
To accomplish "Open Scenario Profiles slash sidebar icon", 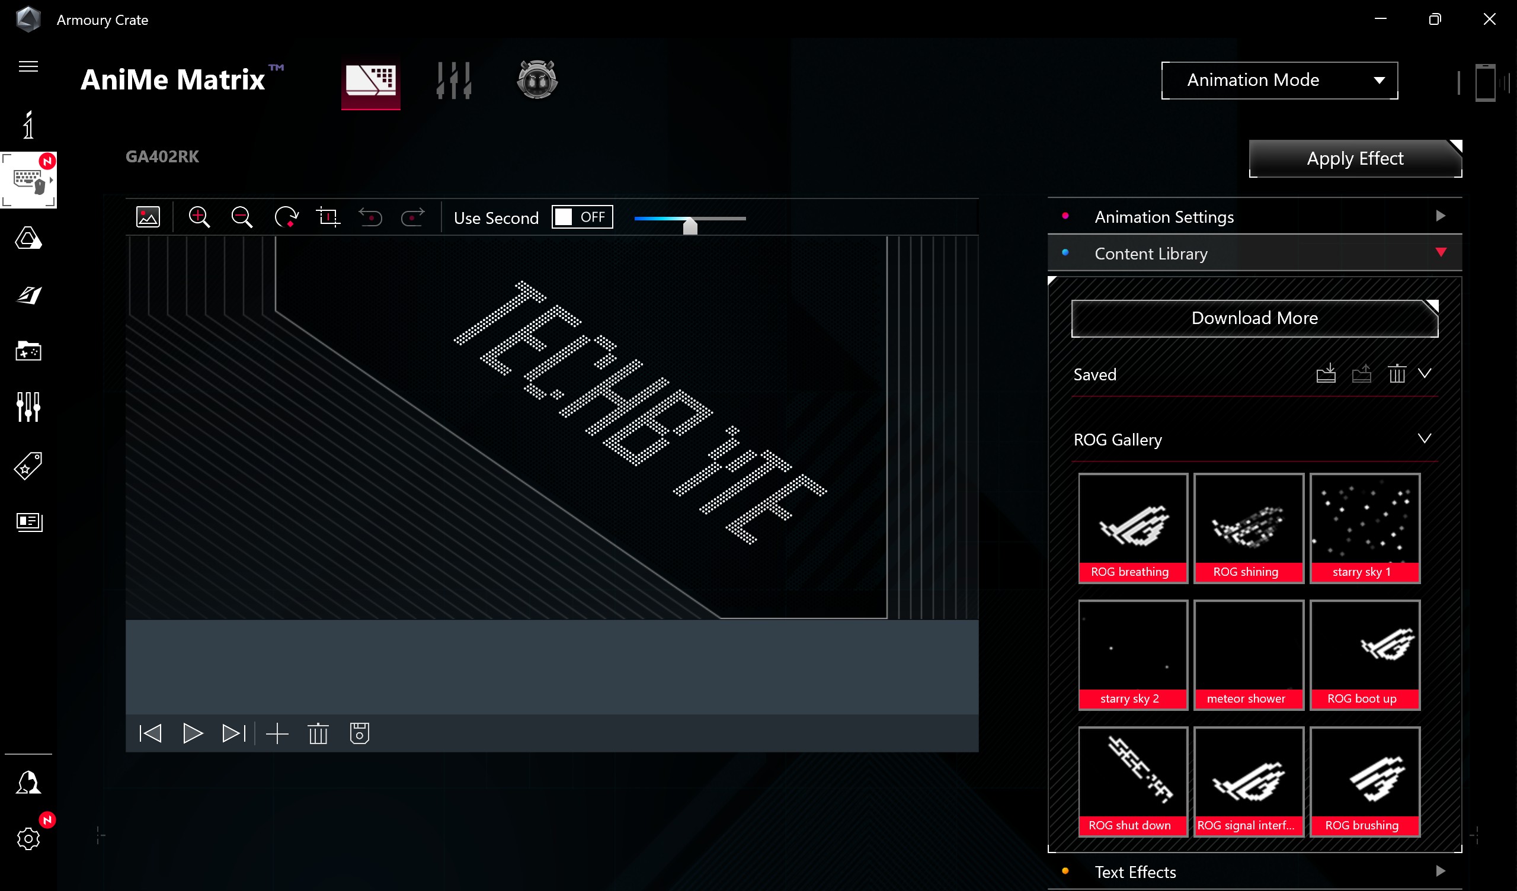I will (28, 295).
